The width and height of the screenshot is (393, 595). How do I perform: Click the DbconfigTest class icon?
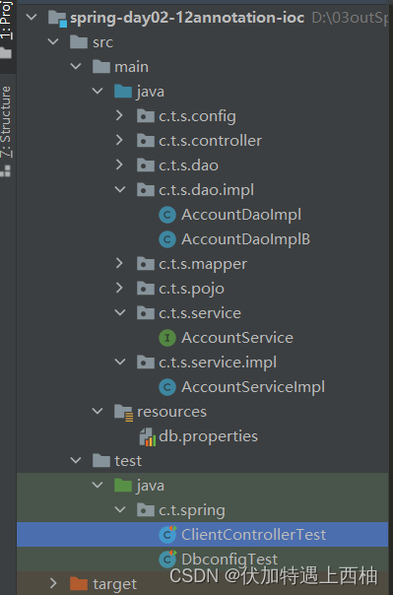[167, 559]
